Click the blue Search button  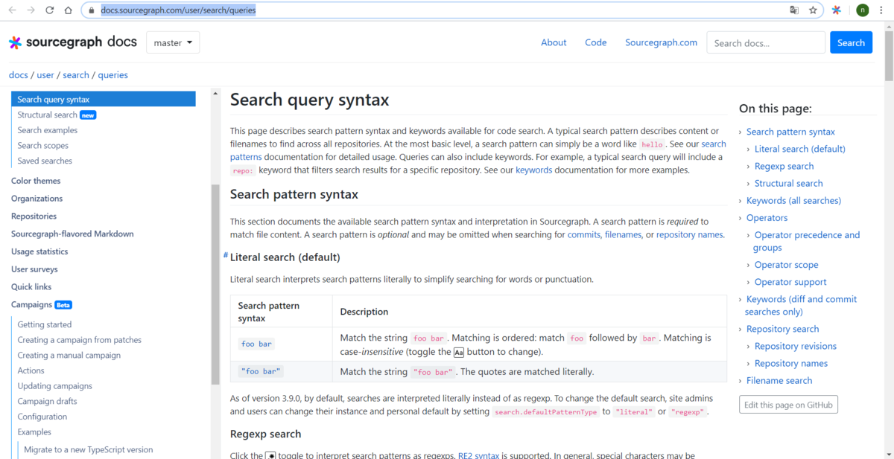click(851, 42)
